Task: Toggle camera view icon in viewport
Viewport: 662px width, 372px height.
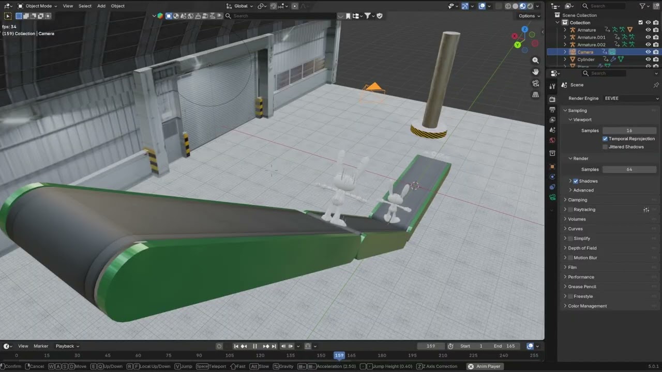Action: pos(535,83)
